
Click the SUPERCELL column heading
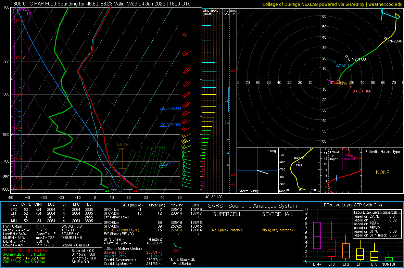(x=227, y=214)
